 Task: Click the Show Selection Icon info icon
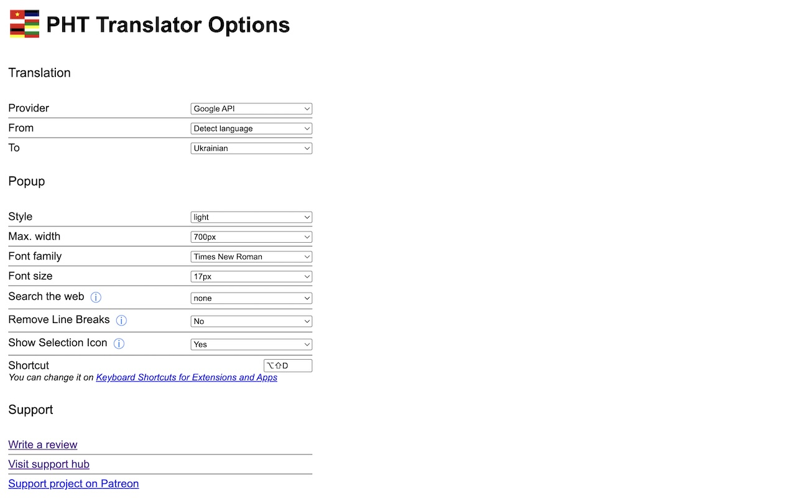[x=119, y=343]
